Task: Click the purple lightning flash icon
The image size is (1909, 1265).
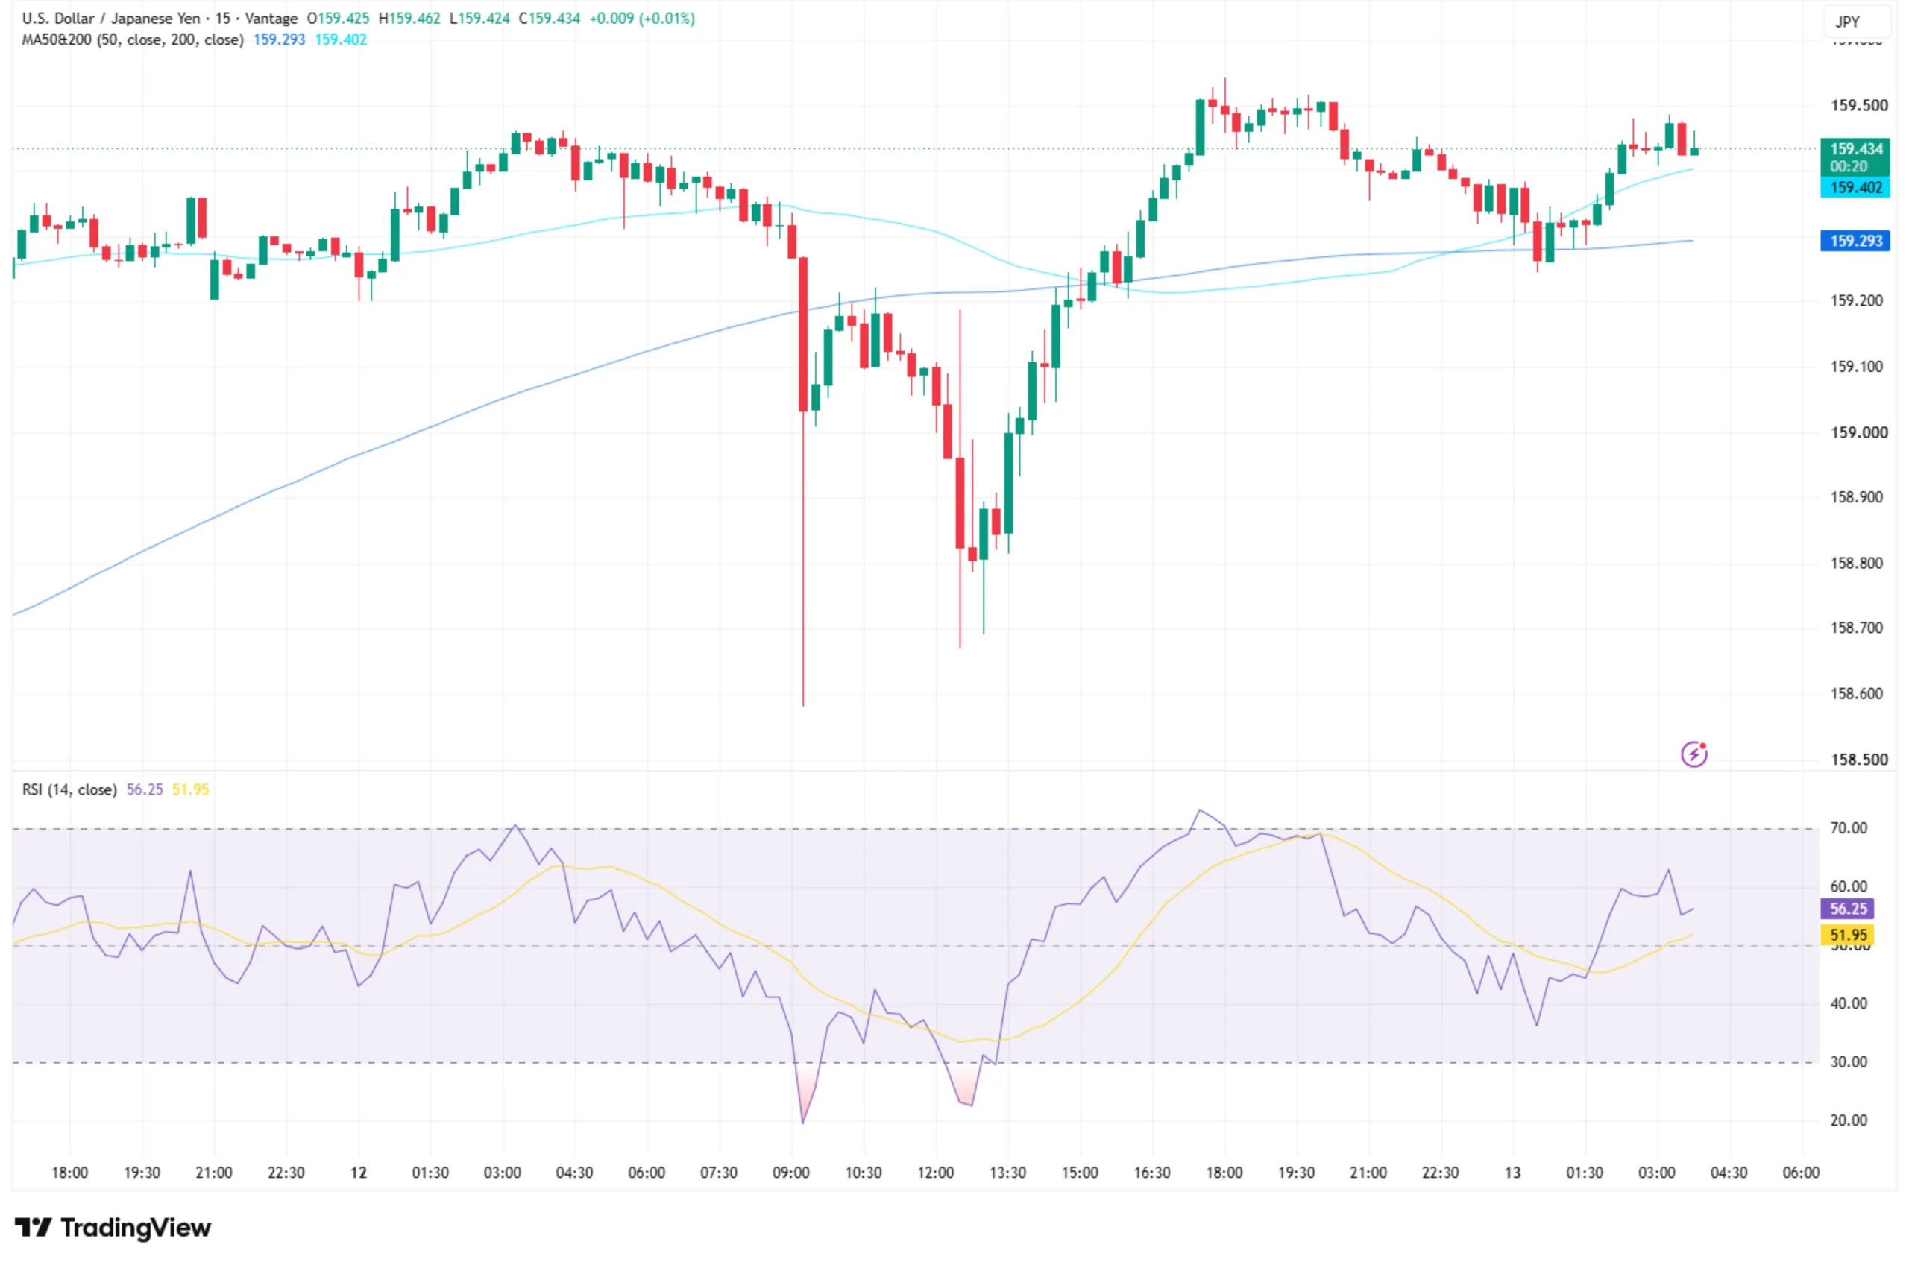Action: click(x=1693, y=754)
